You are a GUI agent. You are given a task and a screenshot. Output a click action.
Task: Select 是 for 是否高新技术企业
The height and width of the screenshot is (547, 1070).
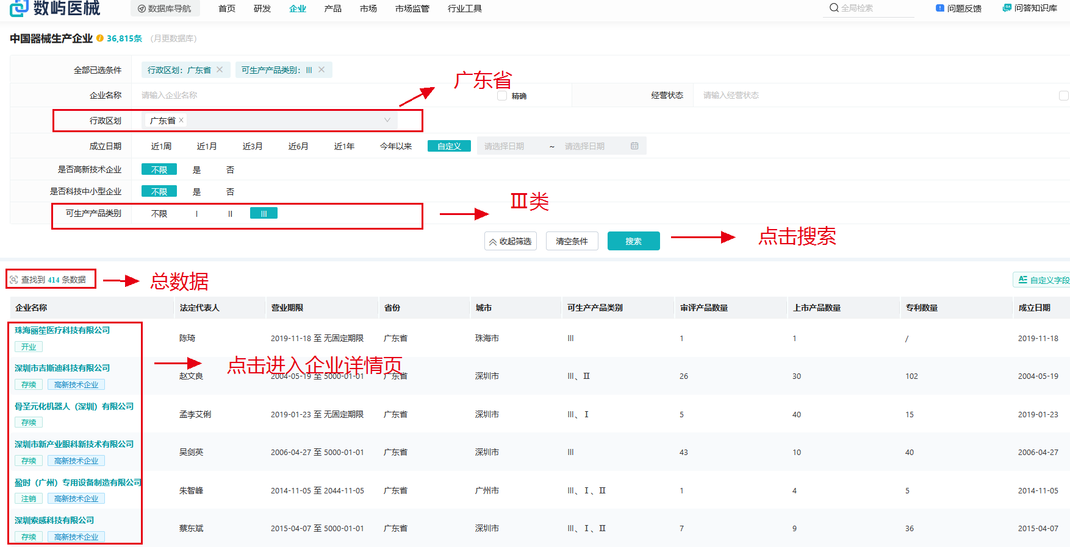pos(196,170)
